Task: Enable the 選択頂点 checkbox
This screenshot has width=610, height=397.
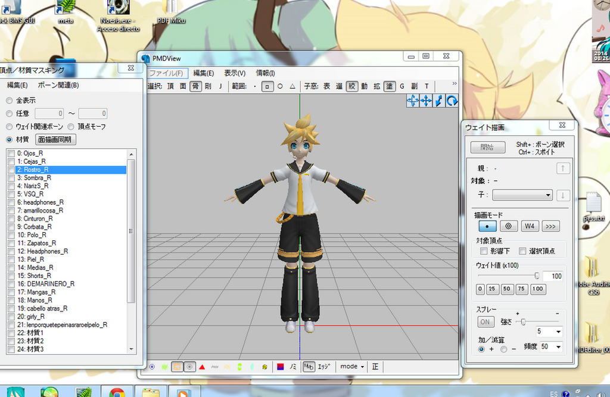Action: (x=522, y=251)
